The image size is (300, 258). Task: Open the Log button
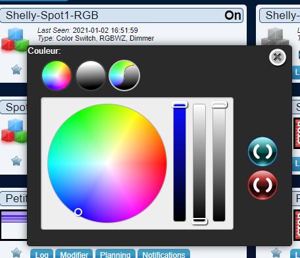[41, 254]
